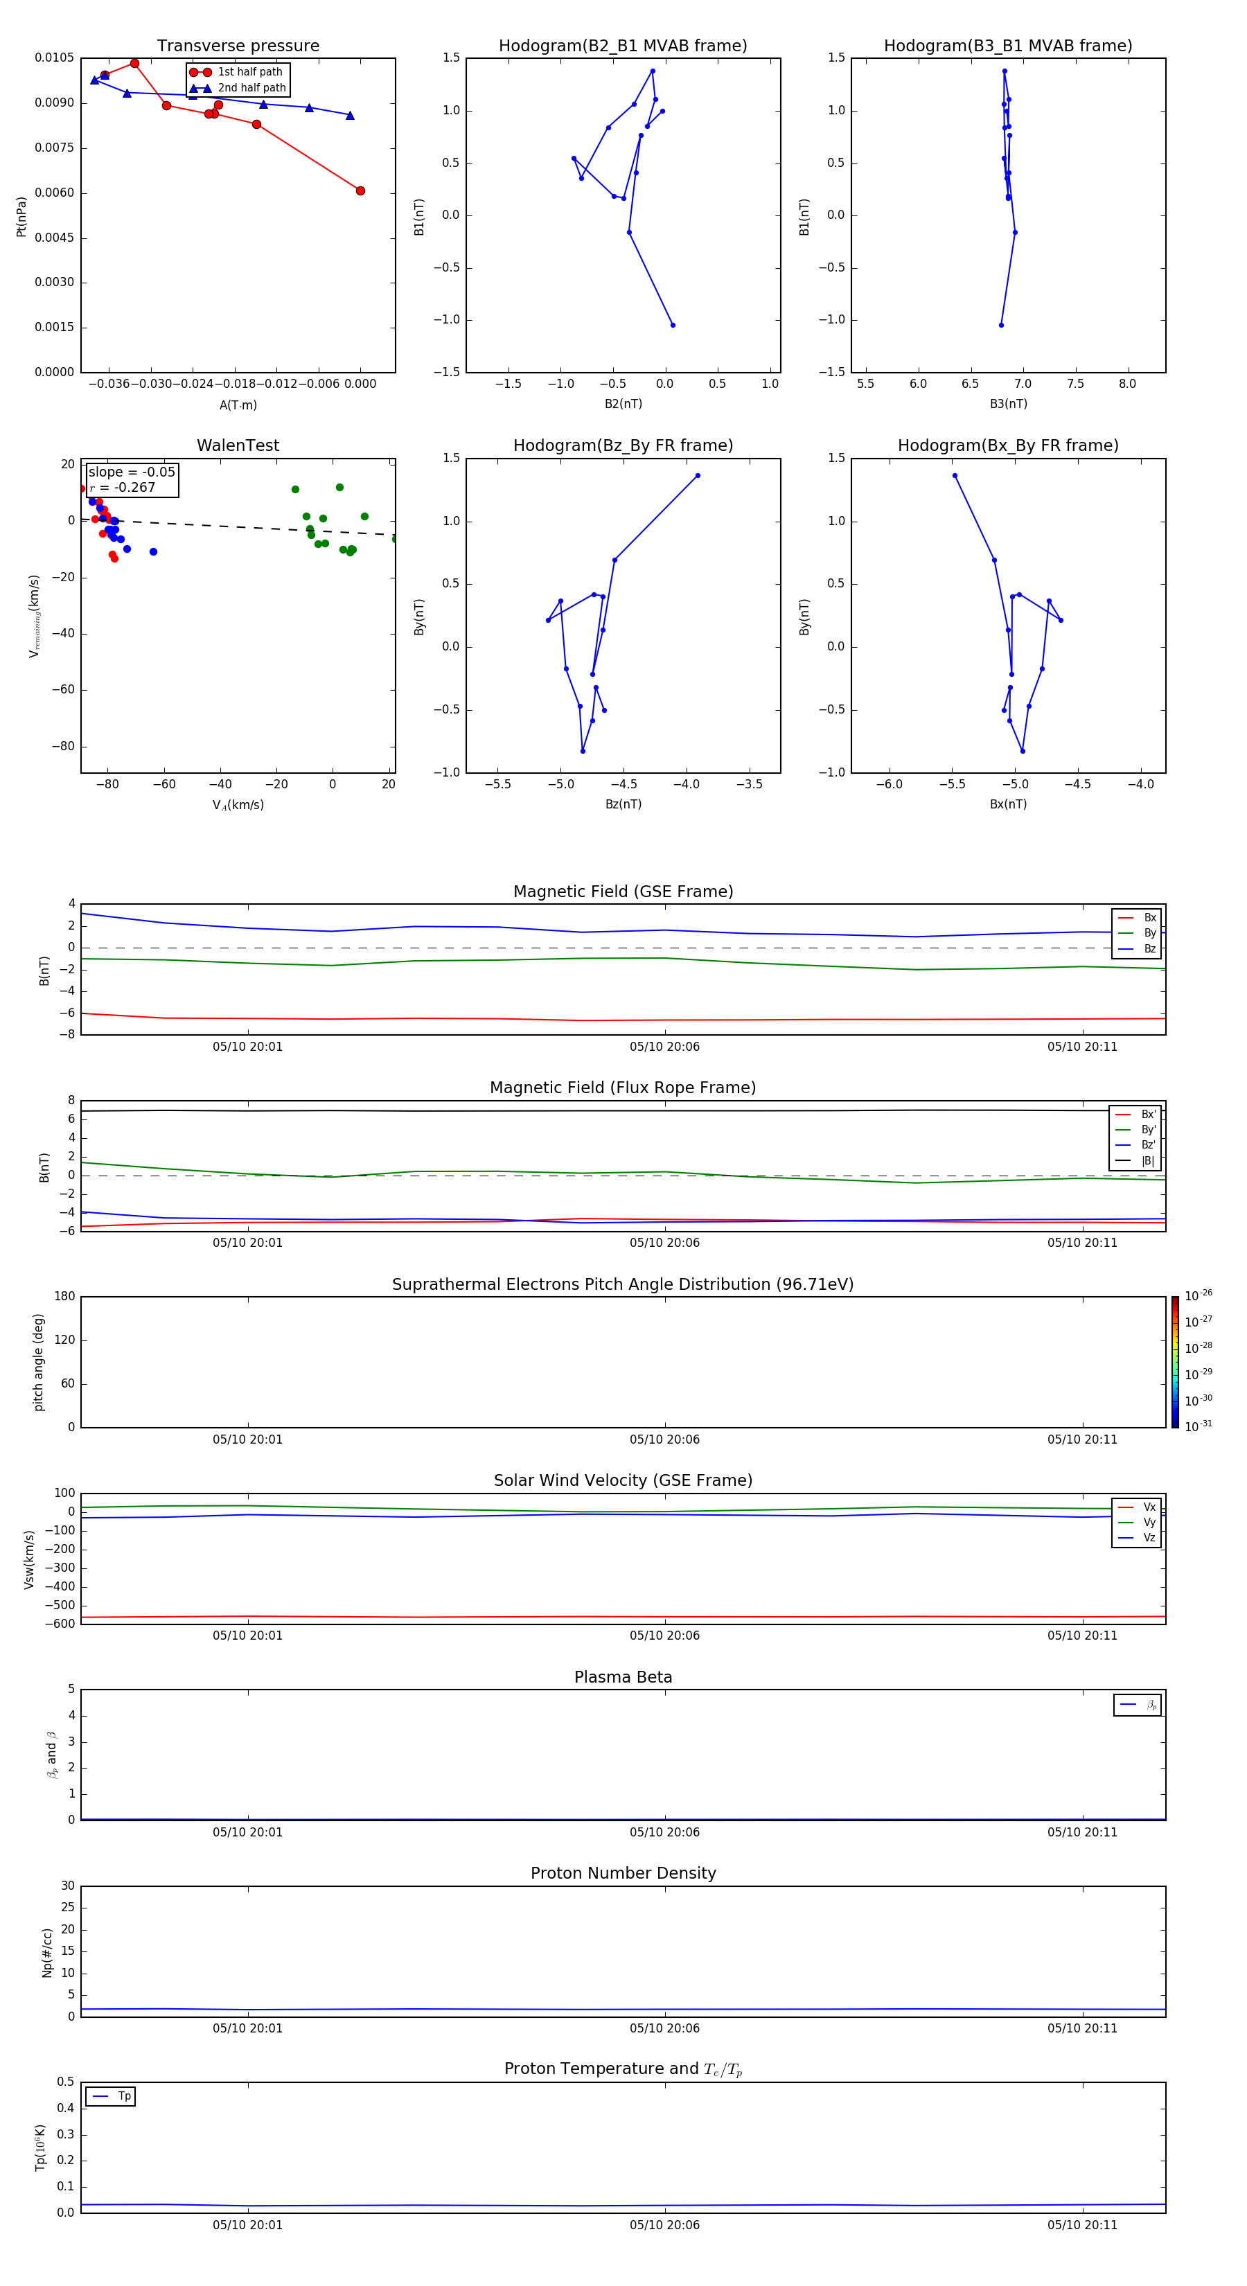The width and height of the screenshot is (1247, 2286).
Task: Click the 10^-31 colorbar label
Action: pyautogui.click(x=1199, y=1426)
